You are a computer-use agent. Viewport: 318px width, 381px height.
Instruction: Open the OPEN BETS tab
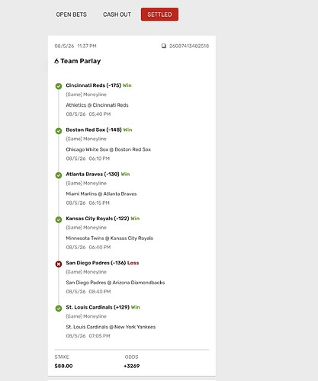pos(71,14)
